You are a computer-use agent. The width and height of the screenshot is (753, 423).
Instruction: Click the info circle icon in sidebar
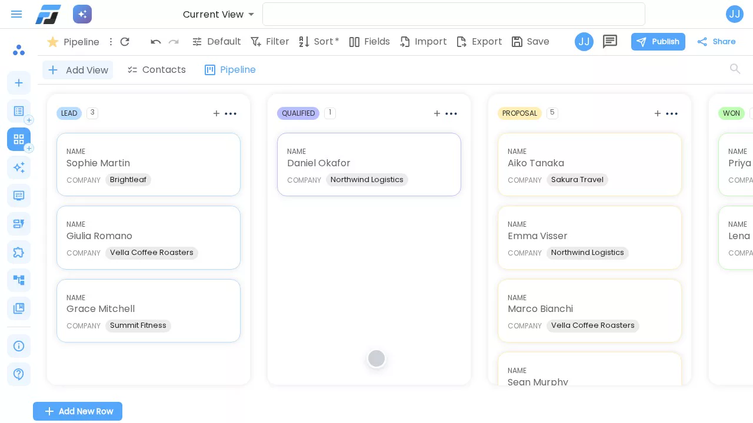(x=19, y=346)
